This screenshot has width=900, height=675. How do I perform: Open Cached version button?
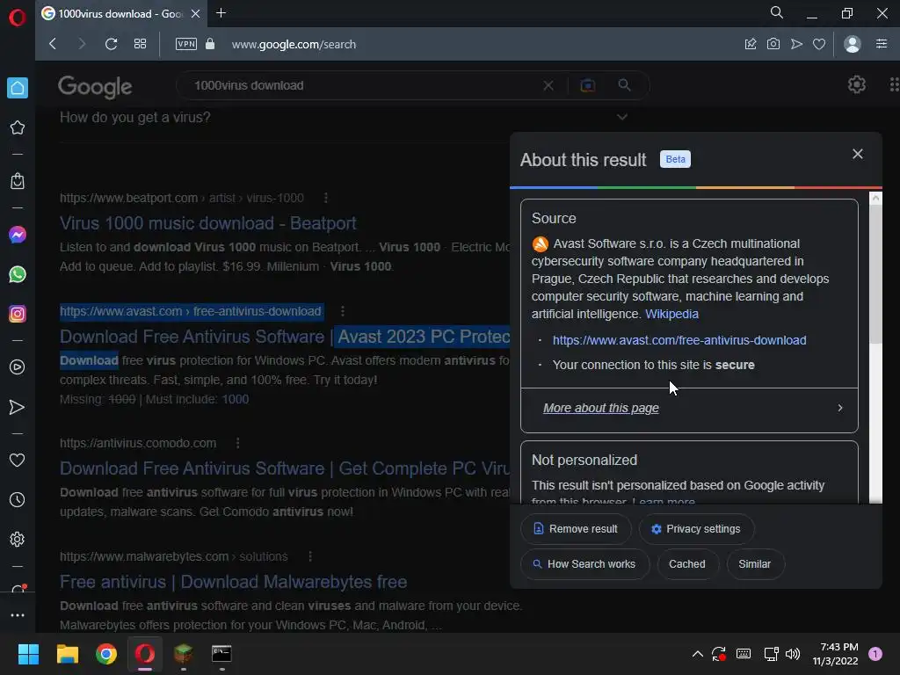click(687, 564)
